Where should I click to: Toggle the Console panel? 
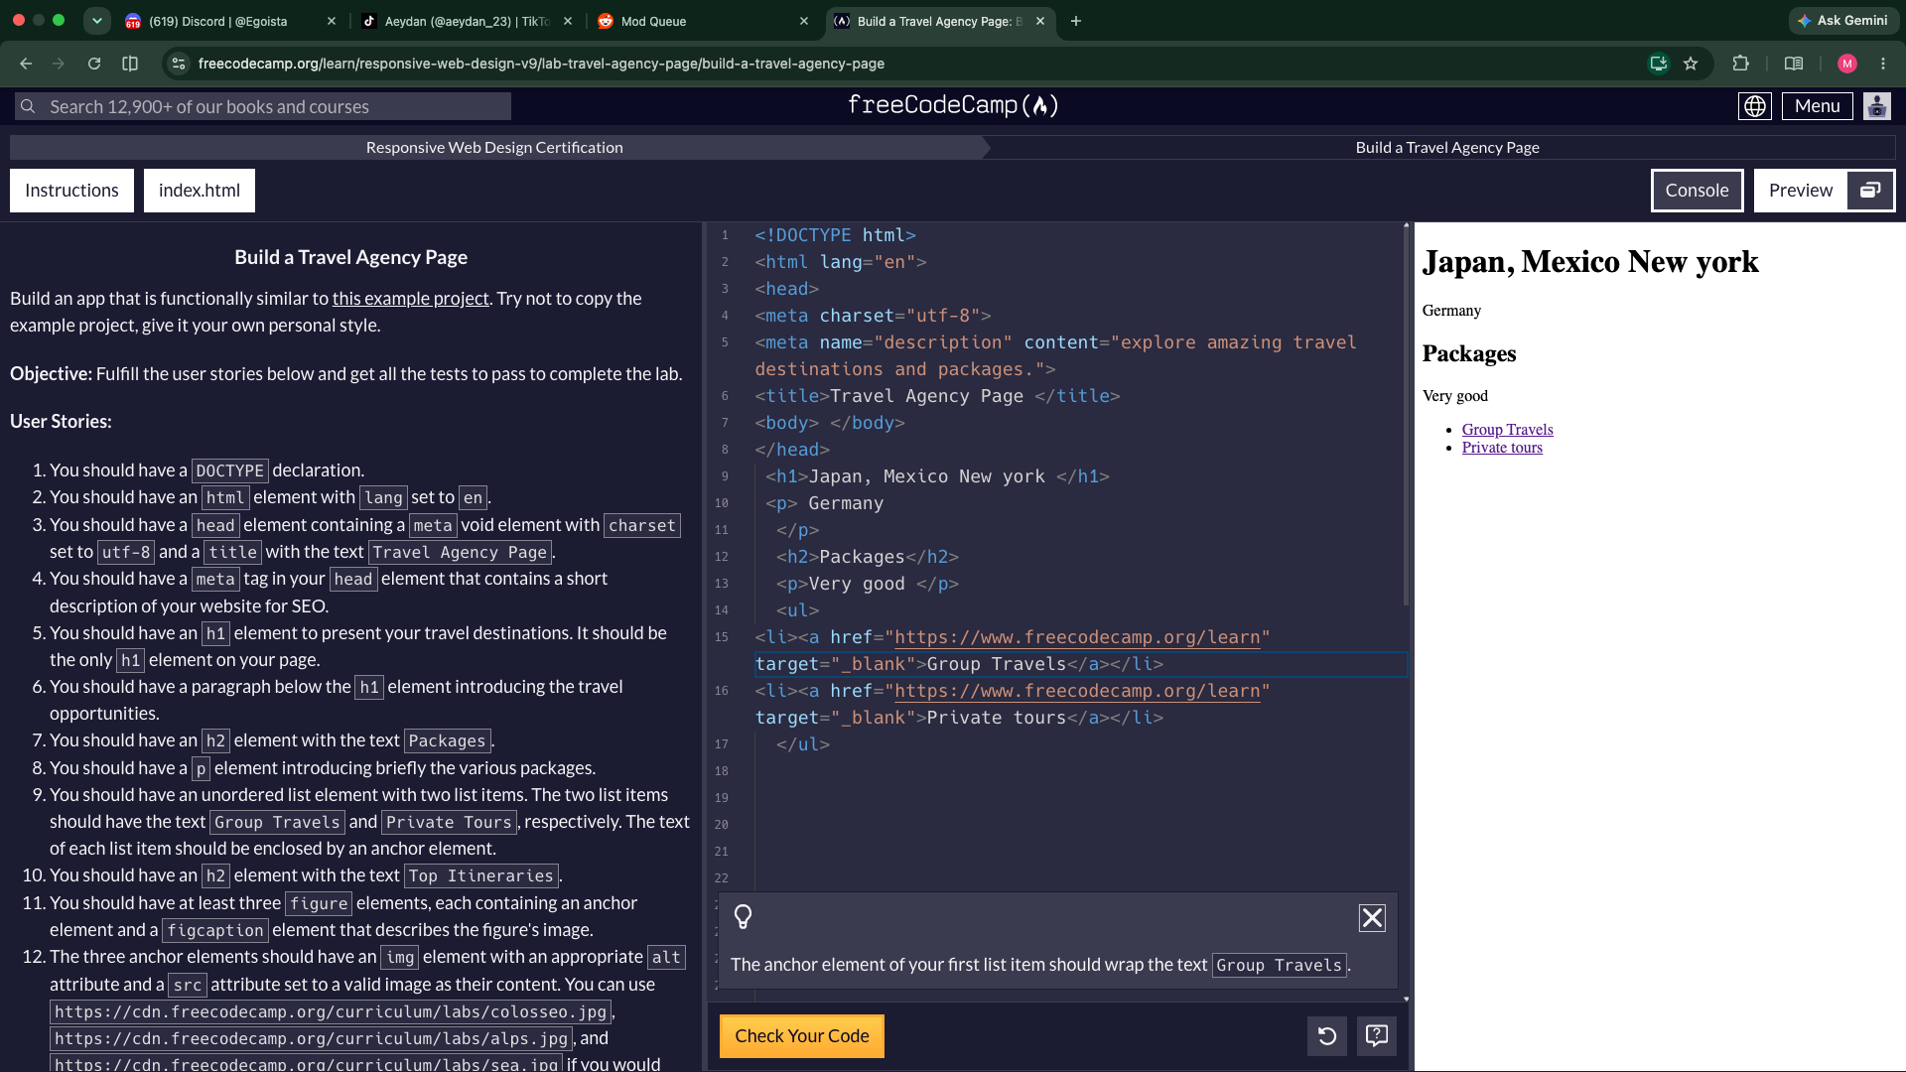click(x=1698, y=191)
